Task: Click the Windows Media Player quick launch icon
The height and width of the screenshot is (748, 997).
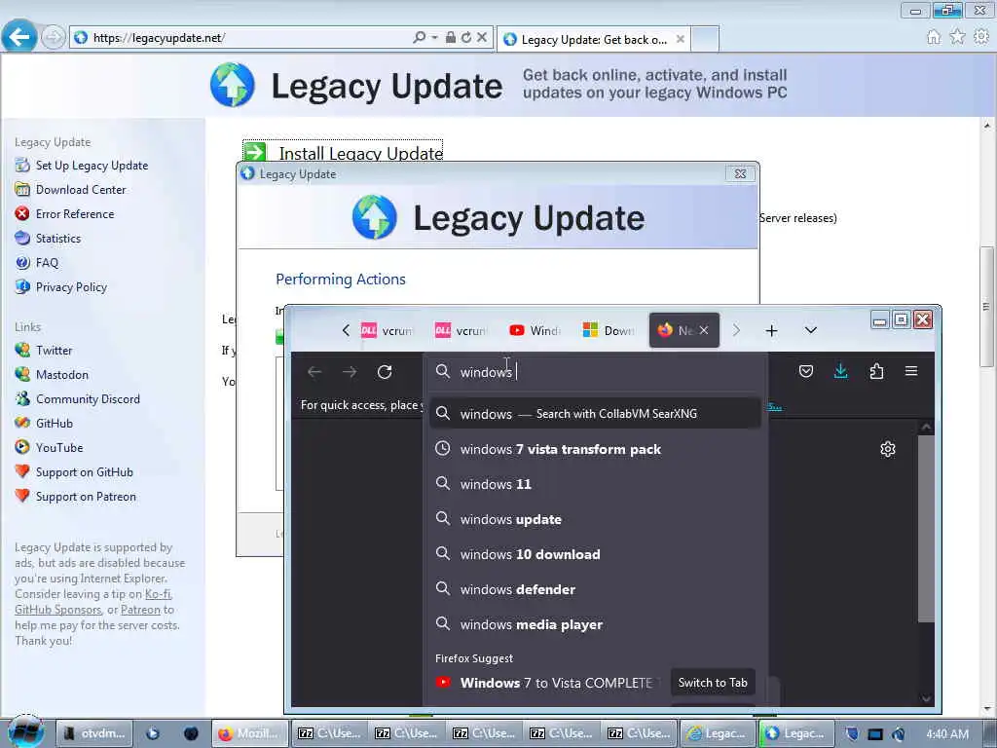Action: coord(153,733)
